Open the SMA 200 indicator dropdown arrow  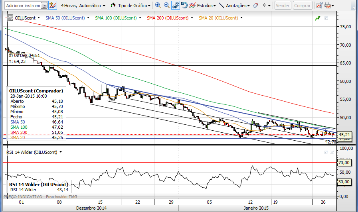click(192, 18)
